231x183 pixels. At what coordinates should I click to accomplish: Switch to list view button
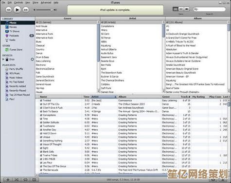point(176,9)
